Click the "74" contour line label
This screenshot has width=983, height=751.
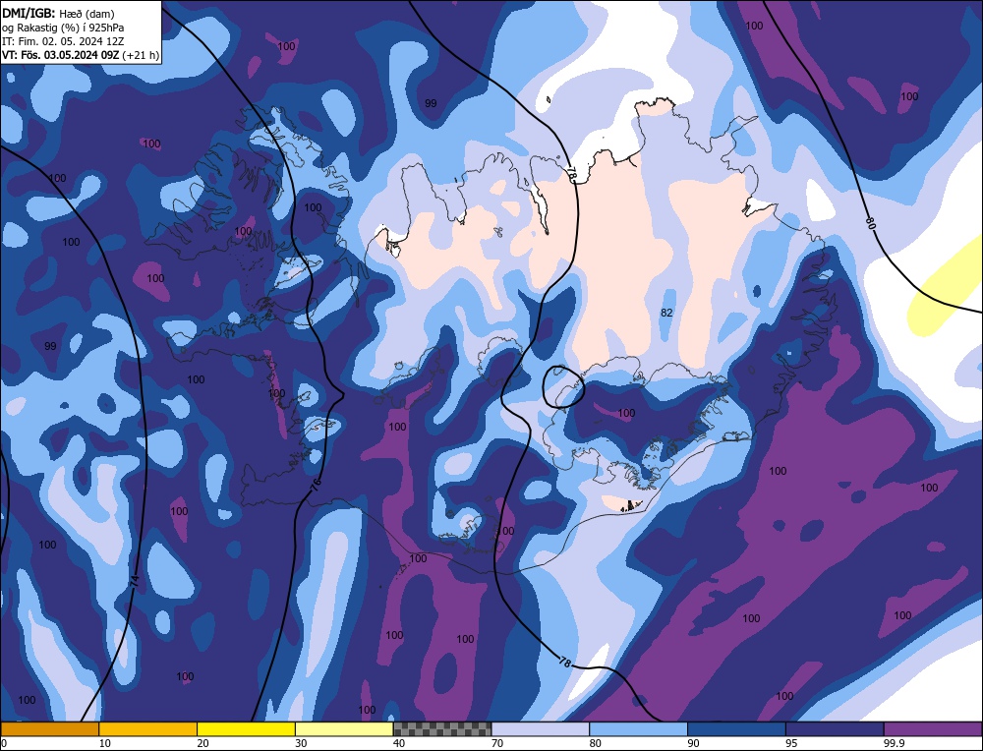pos(136,581)
